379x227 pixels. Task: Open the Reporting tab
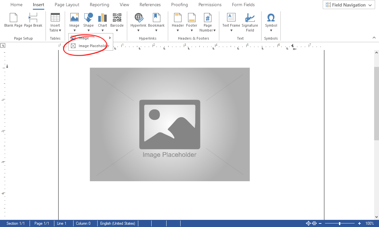tap(99, 5)
